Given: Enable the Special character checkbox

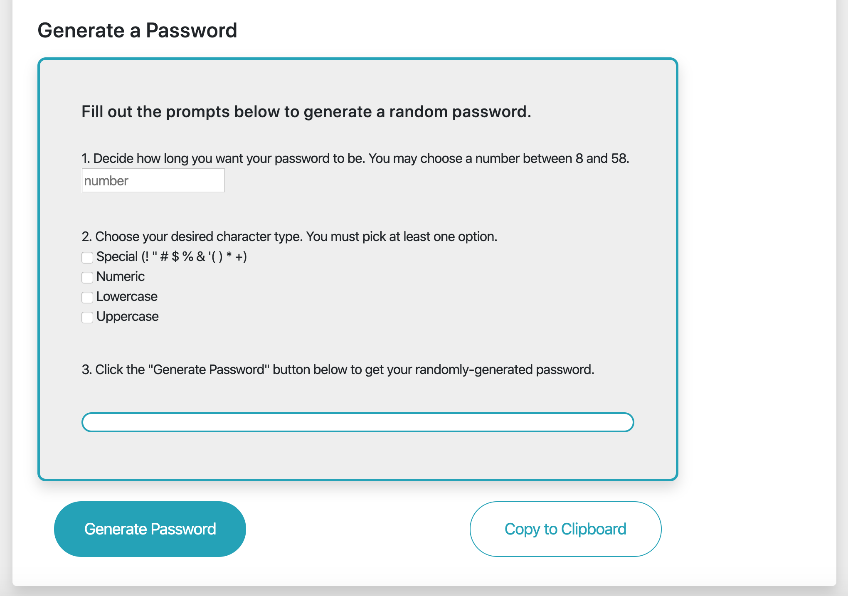Looking at the screenshot, I should 87,258.
